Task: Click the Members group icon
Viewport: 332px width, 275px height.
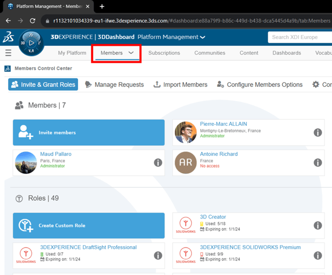Action: tap(19, 105)
